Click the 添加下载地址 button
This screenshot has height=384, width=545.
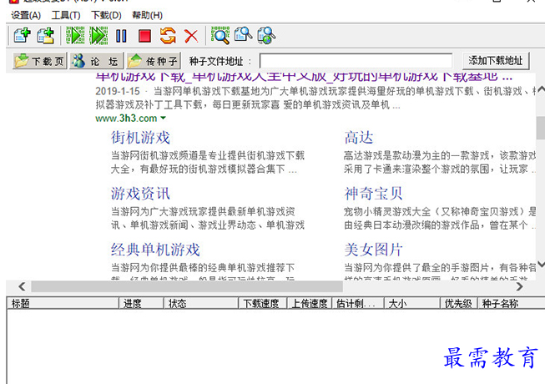click(496, 61)
